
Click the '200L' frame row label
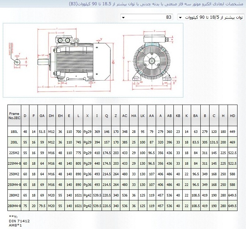click(x=14, y=142)
